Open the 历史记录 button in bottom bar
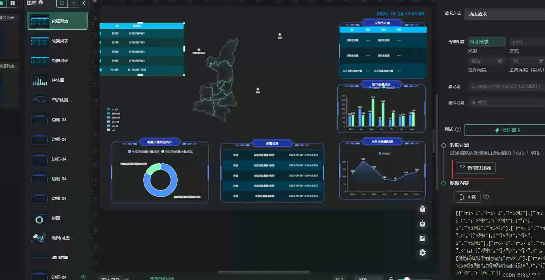This screenshot has height=280, width=545. (x=111, y=278)
